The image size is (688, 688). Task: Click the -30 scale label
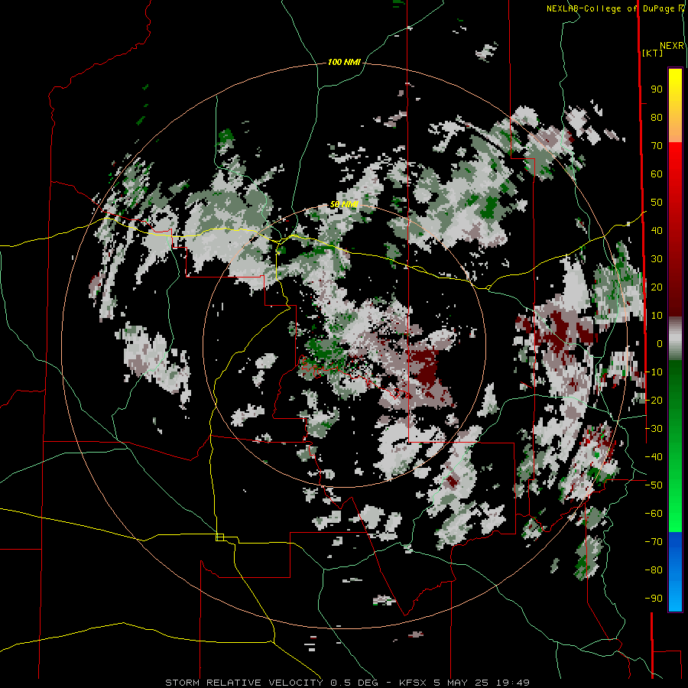tap(654, 429)
